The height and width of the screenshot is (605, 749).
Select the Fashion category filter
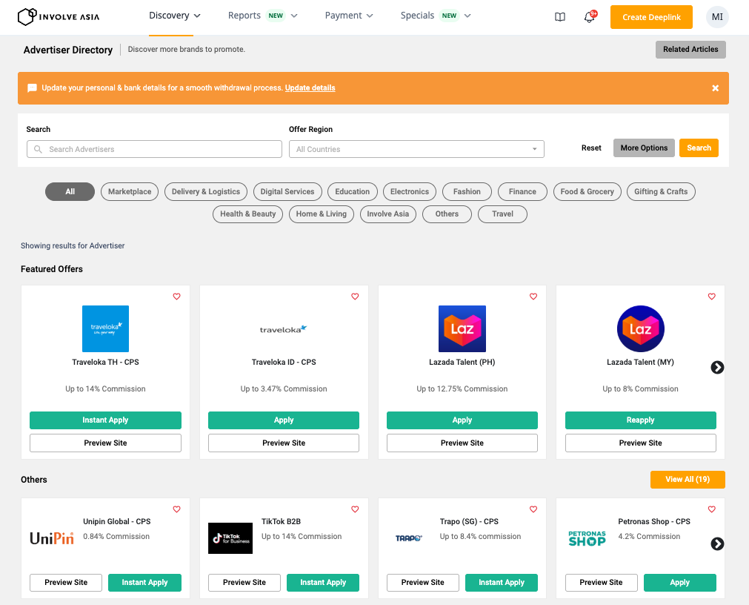(467, 191)
